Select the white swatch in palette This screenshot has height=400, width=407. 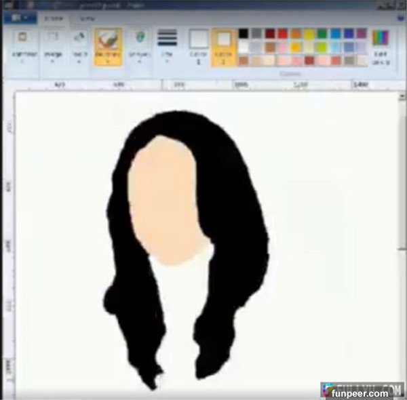click(x=244, y=47)
